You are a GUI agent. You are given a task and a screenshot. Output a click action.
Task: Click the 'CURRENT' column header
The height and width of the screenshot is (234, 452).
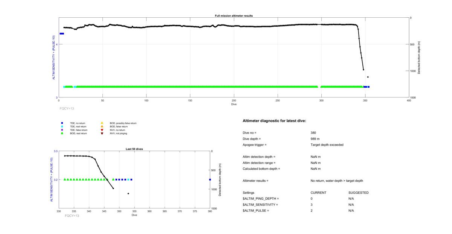click(x=318, y=193)
